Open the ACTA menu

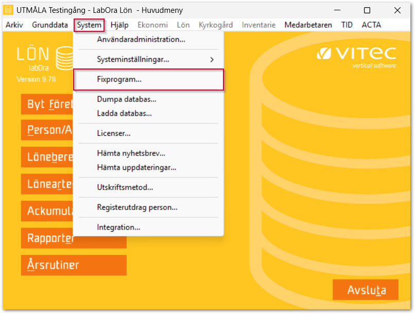click(x=371, y=25)
